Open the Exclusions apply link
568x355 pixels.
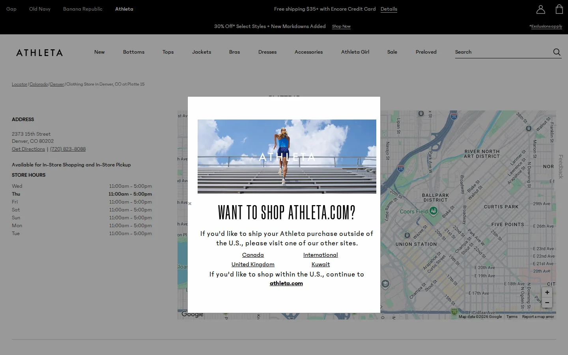click(546, 26)
